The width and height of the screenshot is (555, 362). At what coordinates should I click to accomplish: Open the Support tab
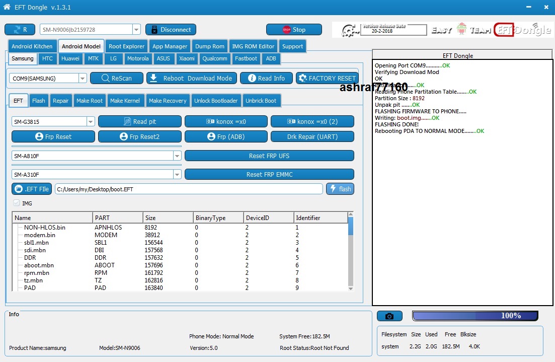coord(292,46)
